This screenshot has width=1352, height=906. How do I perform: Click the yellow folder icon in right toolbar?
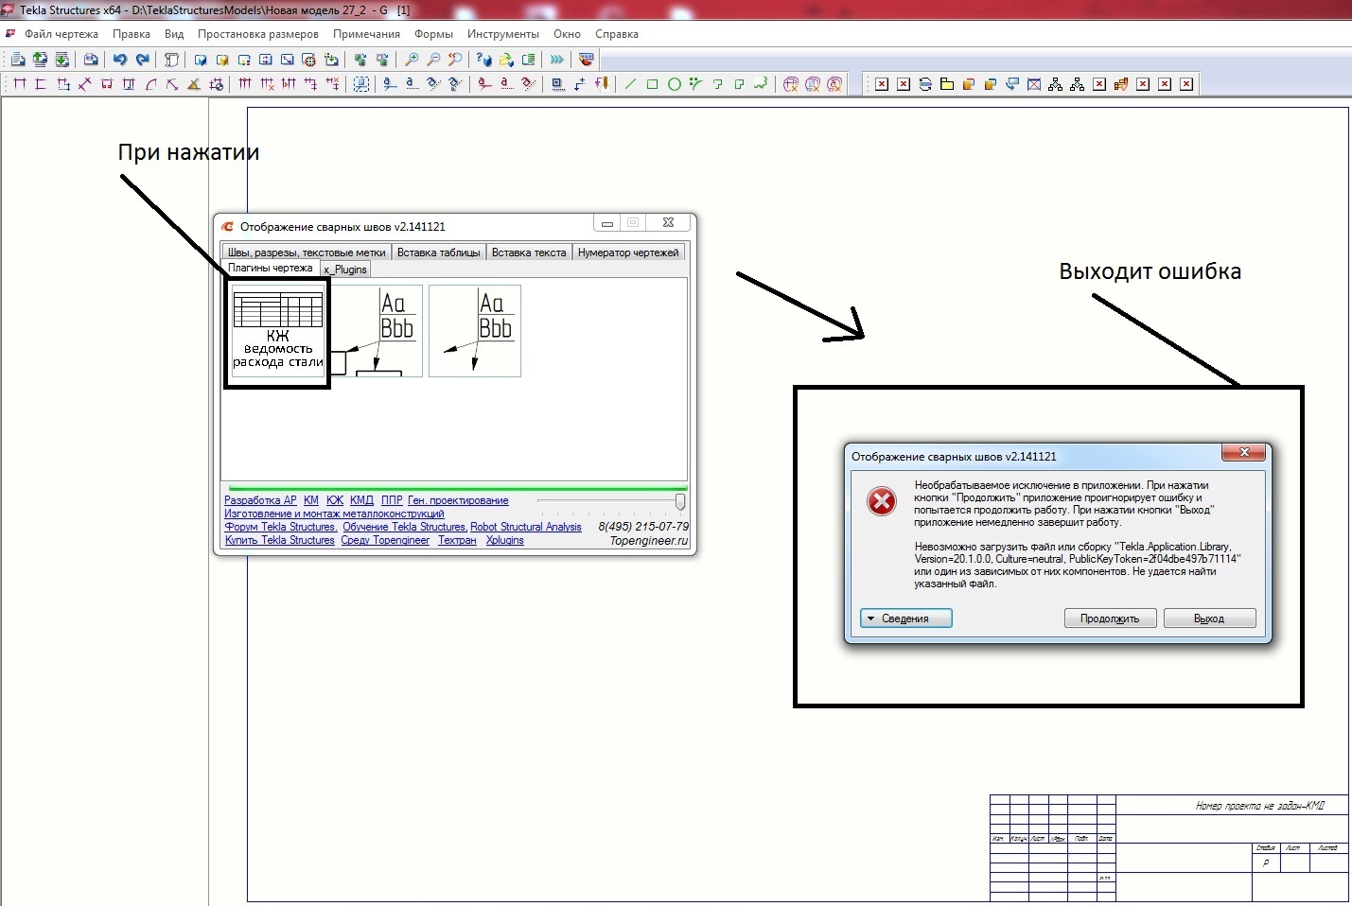[x=946, y=84]
